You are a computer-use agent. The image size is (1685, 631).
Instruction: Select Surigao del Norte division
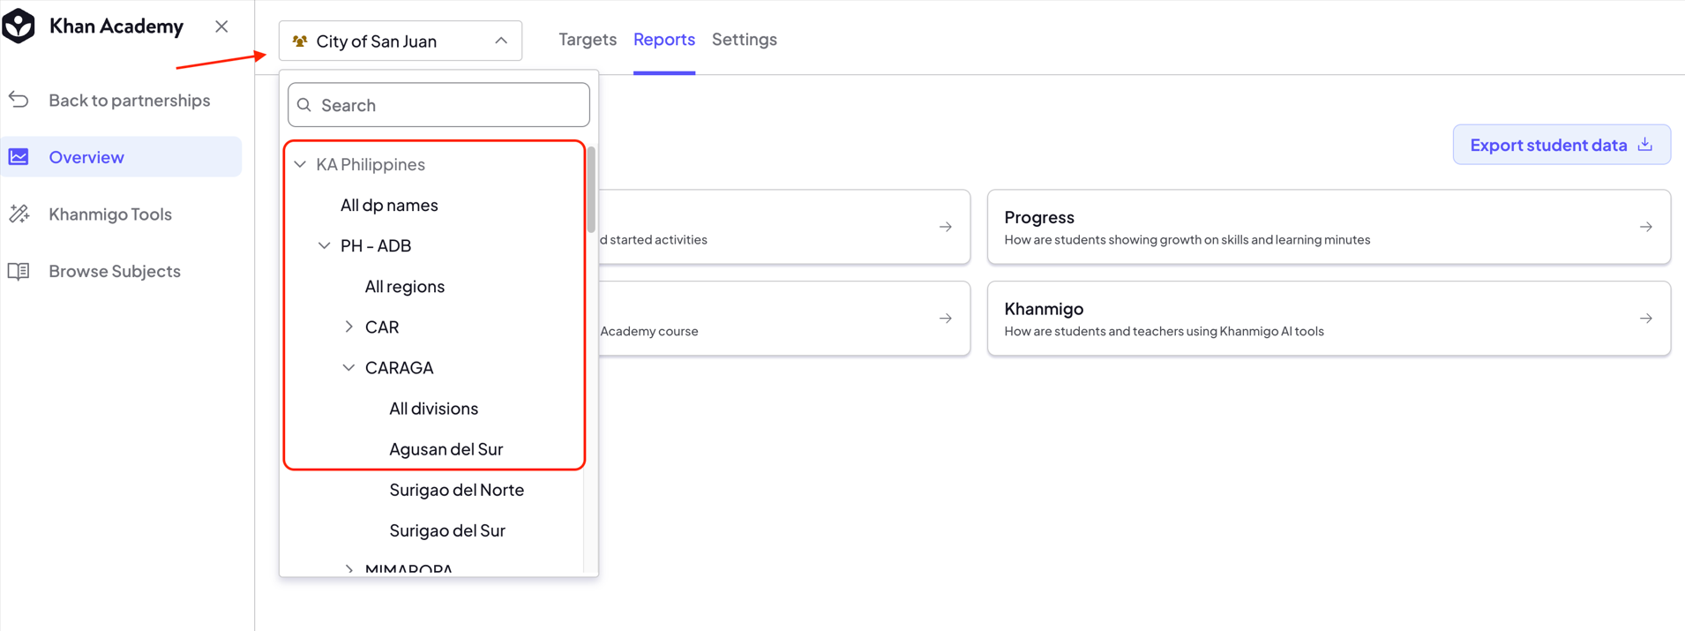[456, 489]
